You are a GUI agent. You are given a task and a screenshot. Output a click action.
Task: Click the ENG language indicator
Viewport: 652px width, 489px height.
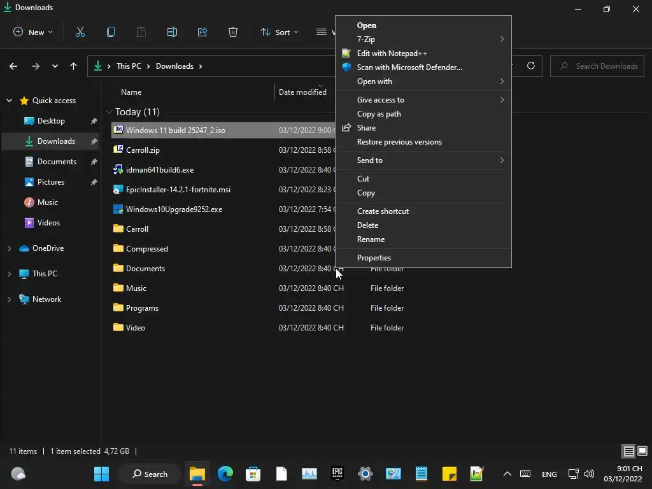coord(549,474)
